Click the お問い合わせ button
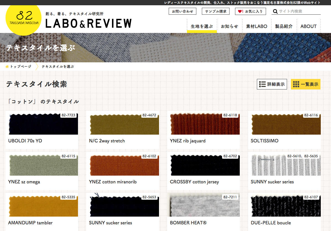The width and height of the screenshot is (331, 231). point(183,11)
